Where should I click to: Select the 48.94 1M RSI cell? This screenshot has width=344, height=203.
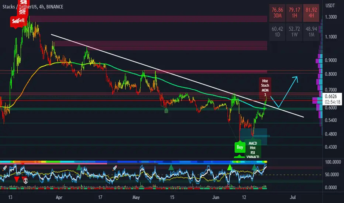[x=311, y=32]
